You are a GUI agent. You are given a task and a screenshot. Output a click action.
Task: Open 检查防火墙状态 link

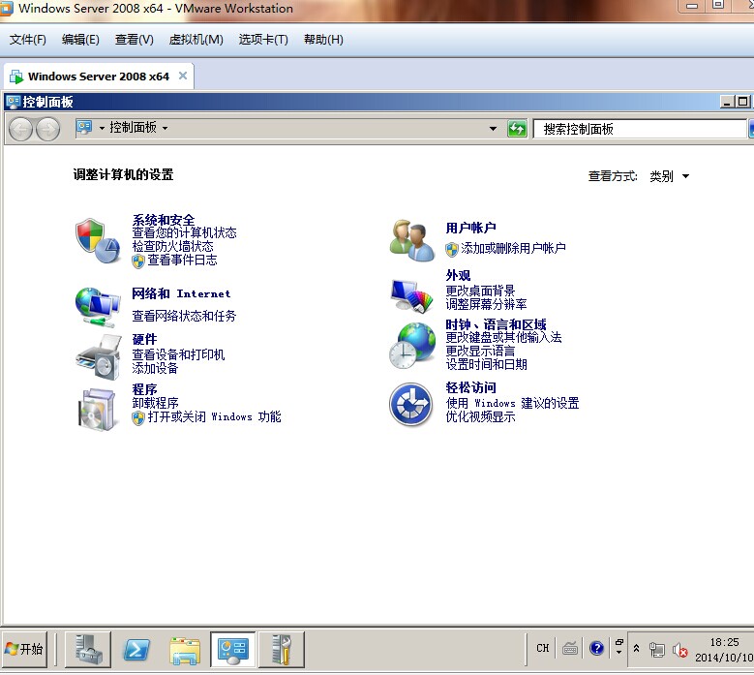[x=172, y=246]
